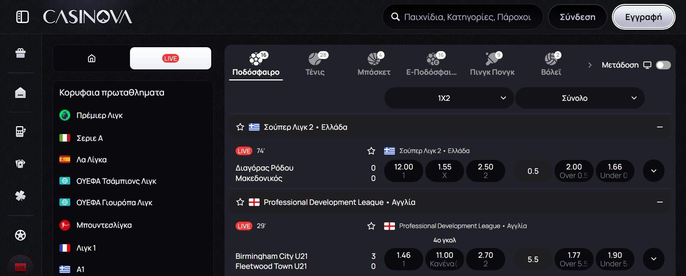Star the Σούπερ Λιγκ 2 league
Viewport: 686px width, 276px height.
240,127
